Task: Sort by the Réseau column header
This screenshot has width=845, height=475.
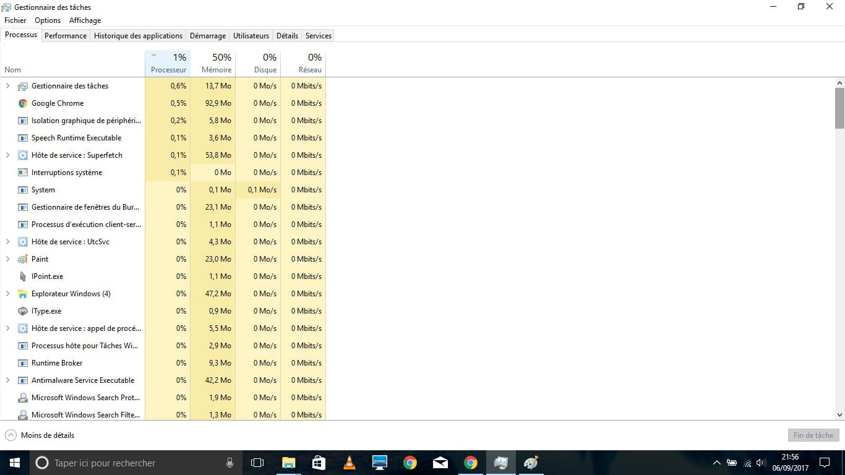Action: click(x=303, y=64)
